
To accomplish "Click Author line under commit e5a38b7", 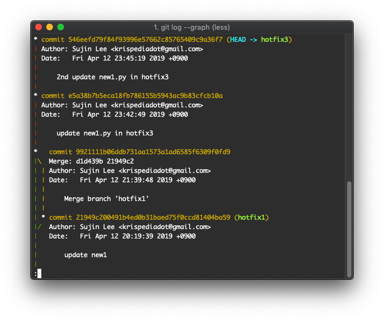I will click(122, 105).
